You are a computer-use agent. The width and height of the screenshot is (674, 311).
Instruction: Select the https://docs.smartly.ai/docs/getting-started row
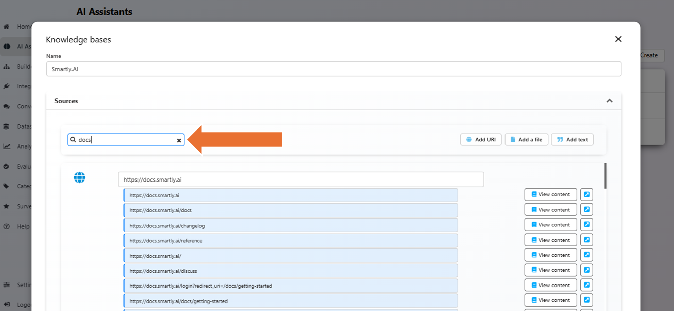(x=291, y=301)
